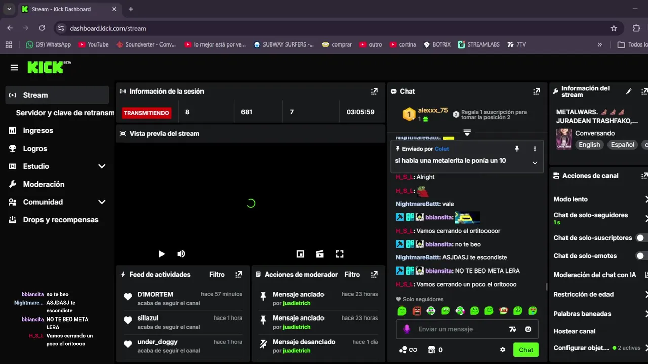Show more bookmarks with the double chevron
Image resolution: width=648 pixels, height=364 pixels.
pyautogui.click(x=600, y=44)
